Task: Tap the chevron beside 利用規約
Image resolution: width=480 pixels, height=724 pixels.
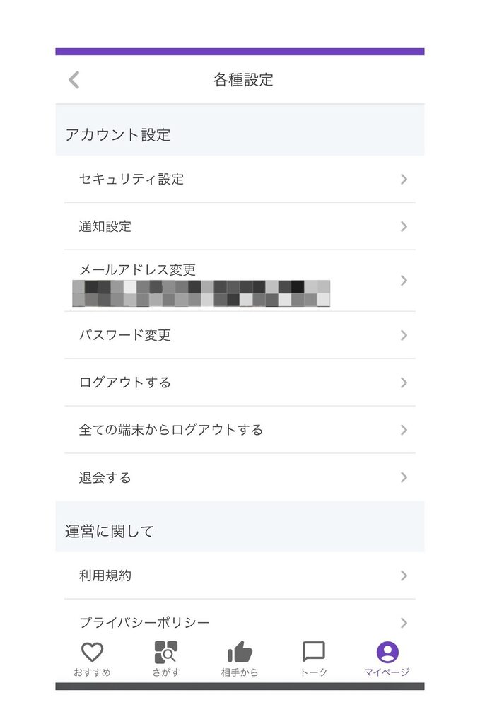Action: 404,576
